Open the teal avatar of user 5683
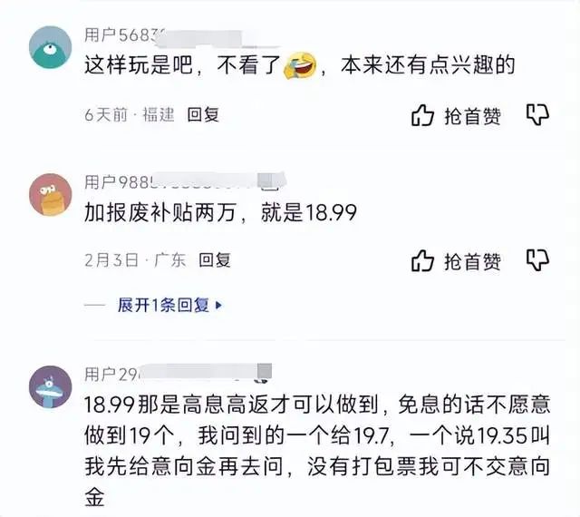The width and height of the screenshot is (580, 517). [51, 47]
